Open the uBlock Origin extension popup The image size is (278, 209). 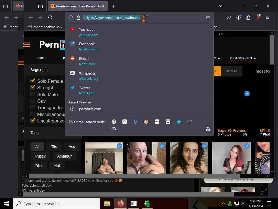click(258, 17)
